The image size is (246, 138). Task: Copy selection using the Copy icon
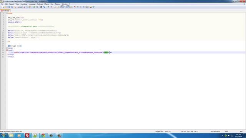27,7
